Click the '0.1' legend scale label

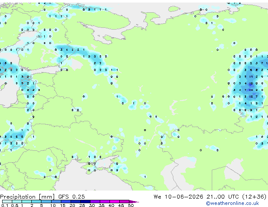pyautogui.click(x=5, y=205)
